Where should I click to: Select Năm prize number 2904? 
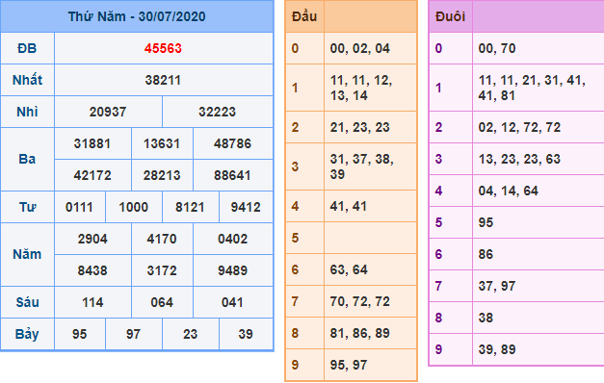click(92, 239)
